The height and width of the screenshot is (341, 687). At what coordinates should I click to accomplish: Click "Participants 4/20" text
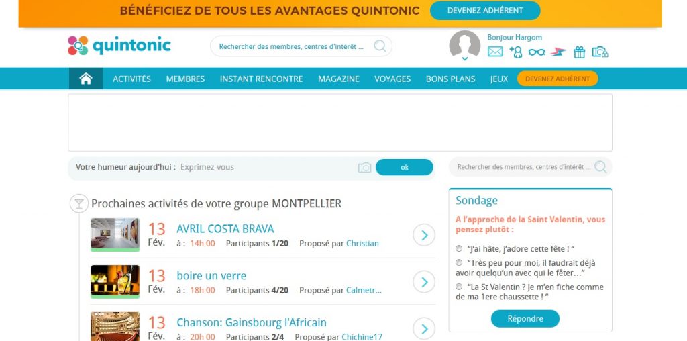pyautogui.click(x=257, y=290)
